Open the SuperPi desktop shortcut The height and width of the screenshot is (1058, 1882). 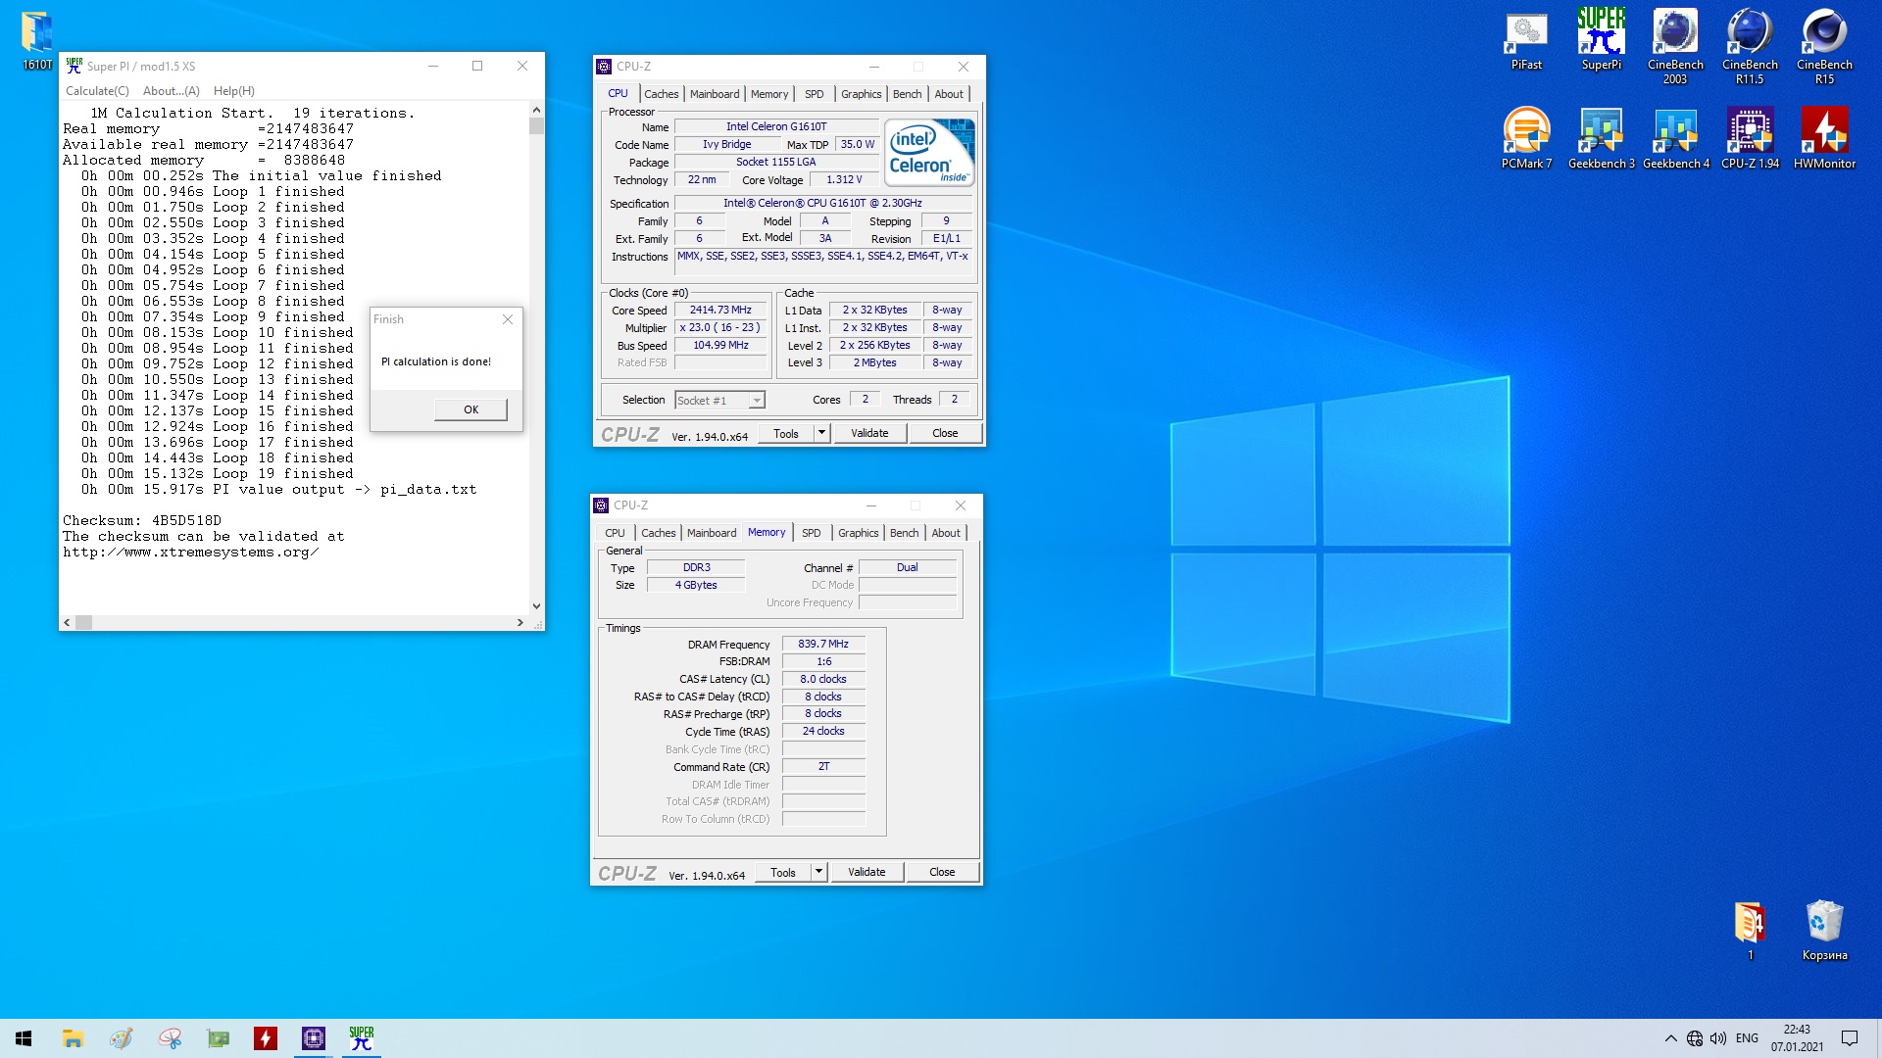coord(1601,41)
